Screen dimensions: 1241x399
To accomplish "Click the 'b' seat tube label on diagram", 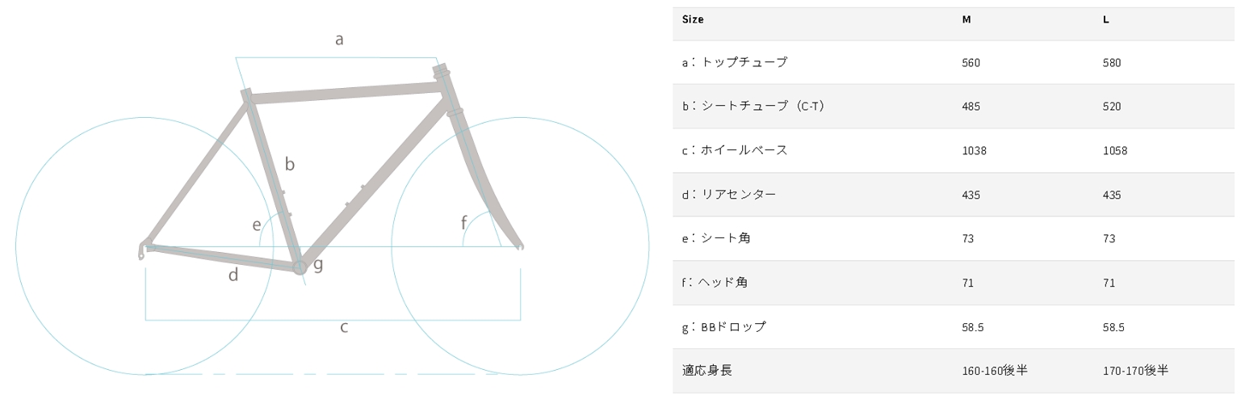I will (289, 164).
